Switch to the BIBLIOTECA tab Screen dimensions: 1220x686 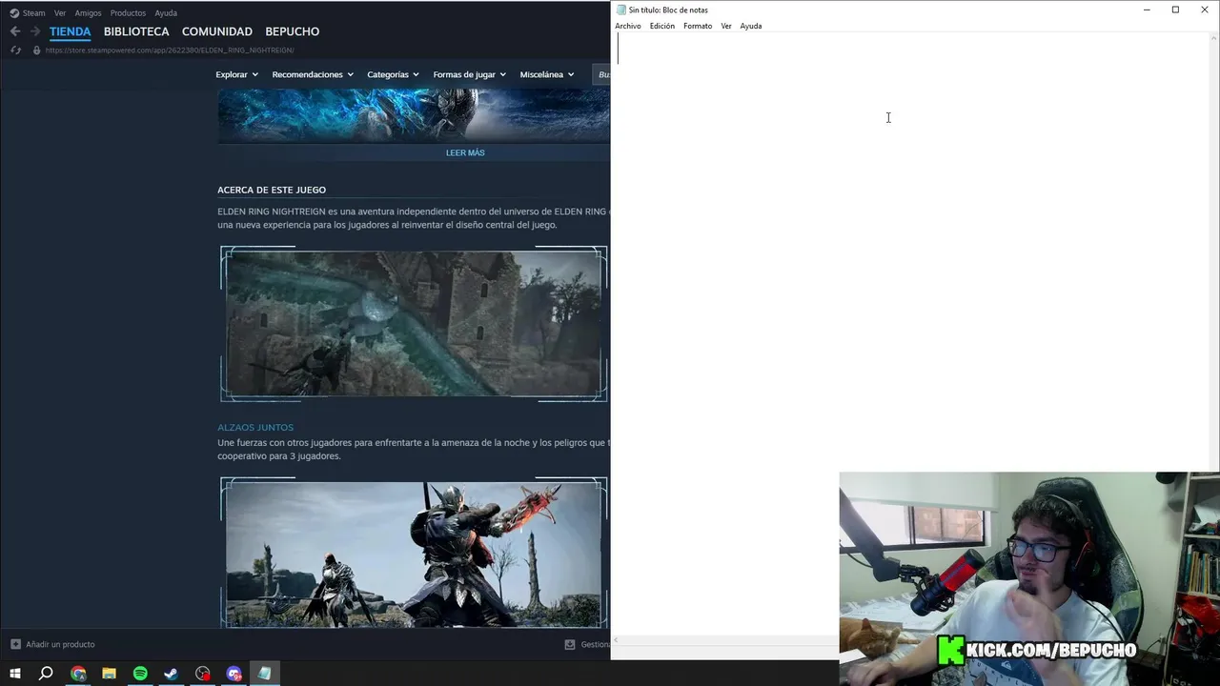[136, 31]
